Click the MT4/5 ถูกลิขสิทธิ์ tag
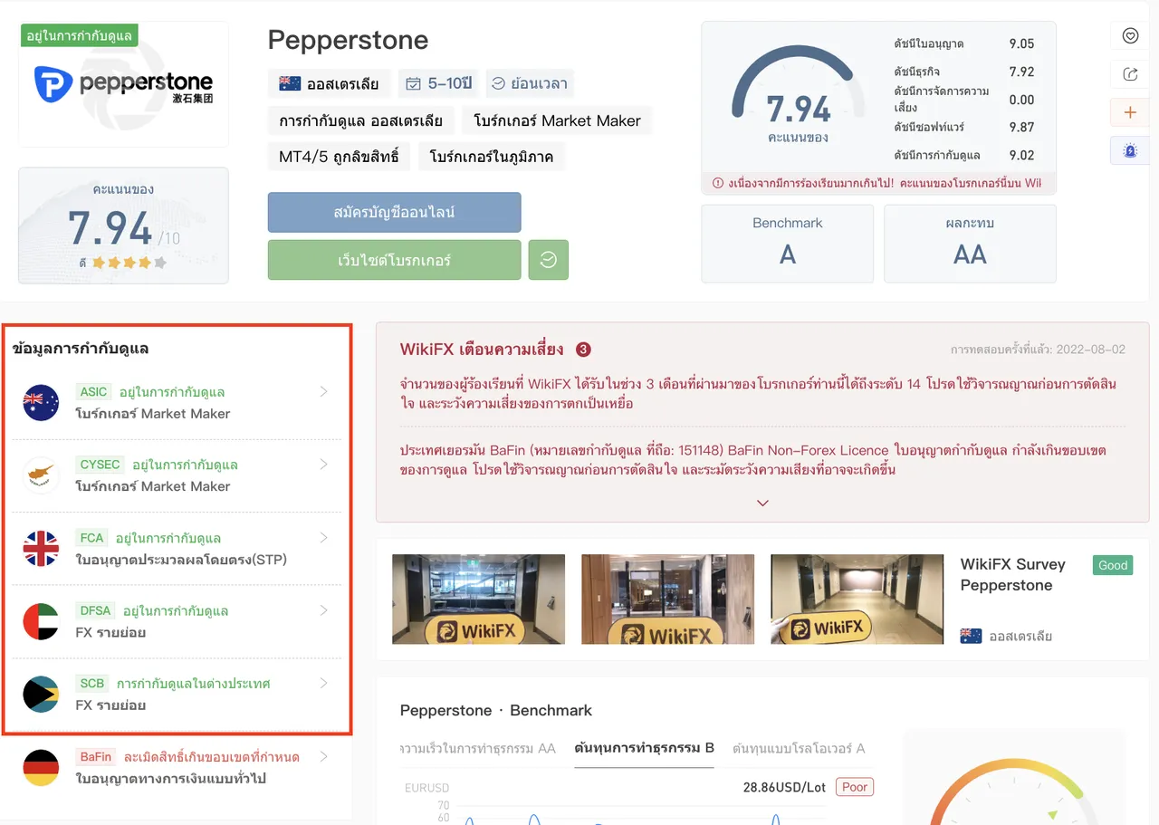The image size is (1159, 825). pyautogui.click(x=339, y=157)
